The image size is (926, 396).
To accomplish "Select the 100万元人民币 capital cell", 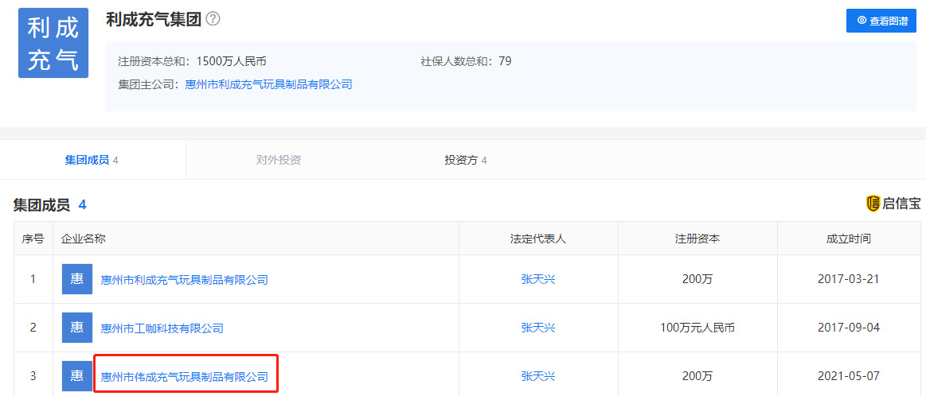I will point(697,328).
